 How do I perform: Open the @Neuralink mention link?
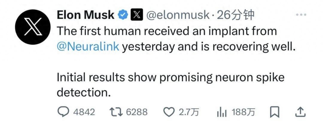coord(88,47)
